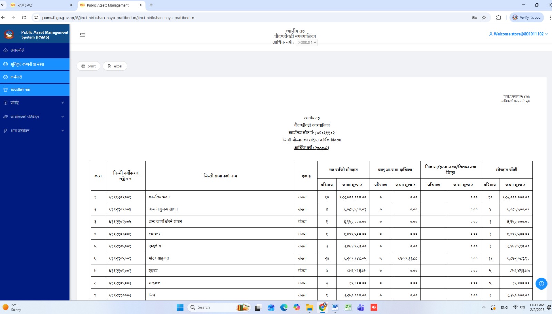
Task: Click the blue help question mark icon
Action: tap(541, 284)
